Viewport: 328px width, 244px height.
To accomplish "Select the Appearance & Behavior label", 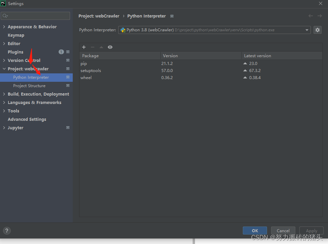I will [32, 27].
